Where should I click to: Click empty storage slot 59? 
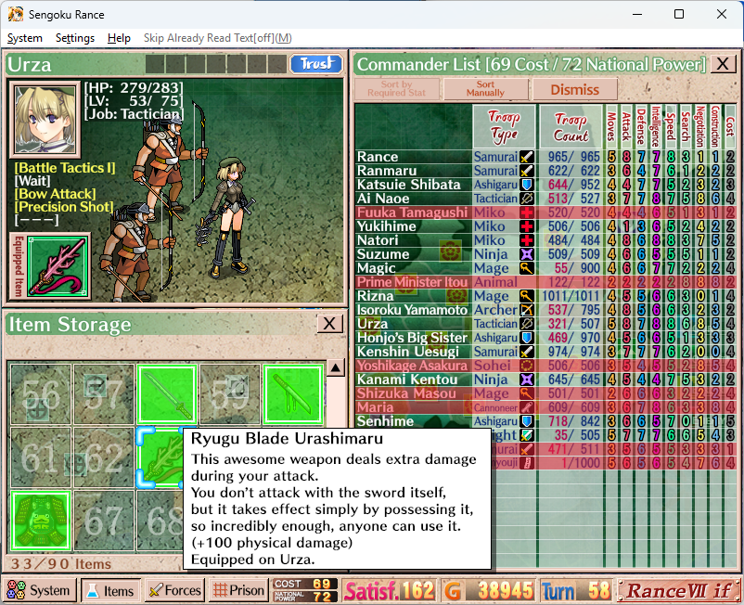(x=230, y=394)
